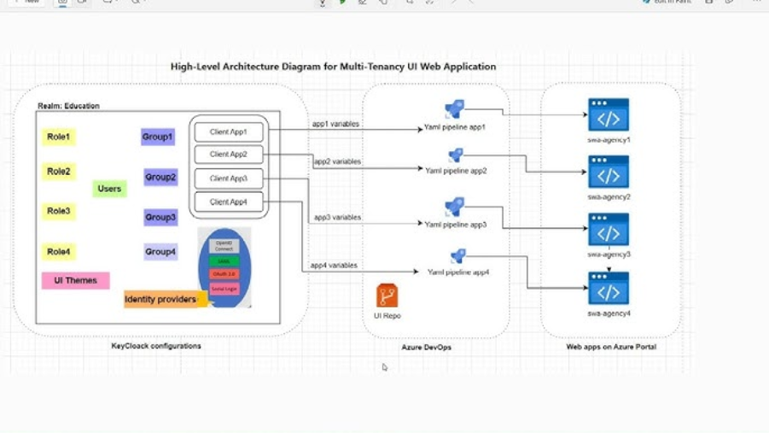Click the swa-agency2 code window icon

pyautogui.click(x=609, y=173)
